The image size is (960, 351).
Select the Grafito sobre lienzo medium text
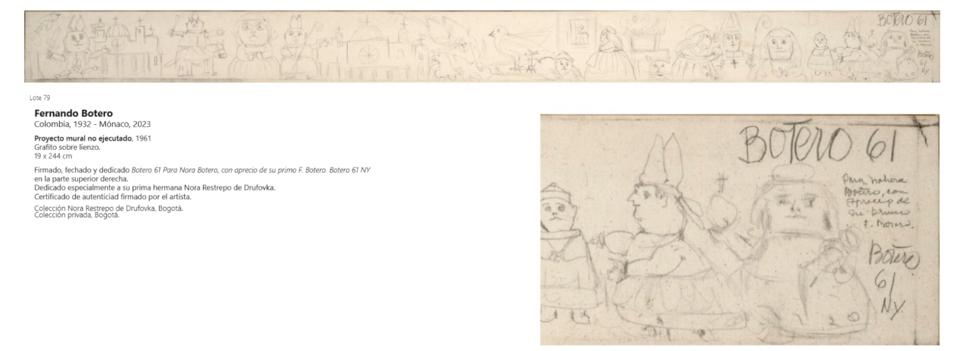[x=67, y=147]
